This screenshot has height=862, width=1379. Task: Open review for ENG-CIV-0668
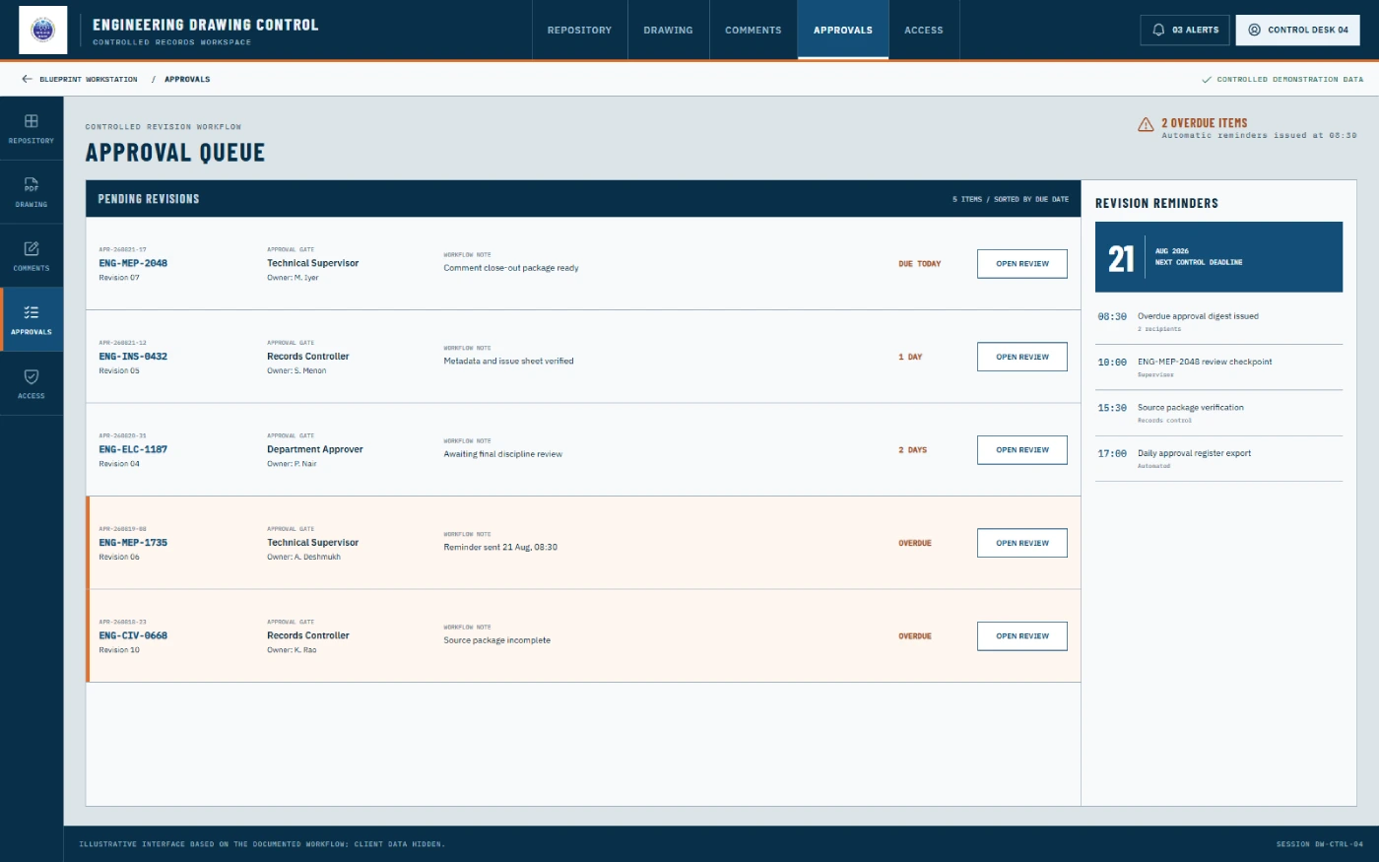pos(1022,636)
